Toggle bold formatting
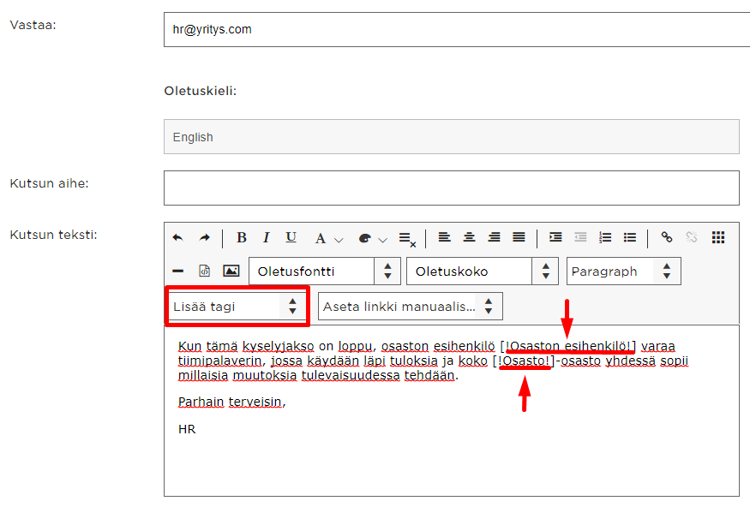750x507 pixels. pos(242,237)
